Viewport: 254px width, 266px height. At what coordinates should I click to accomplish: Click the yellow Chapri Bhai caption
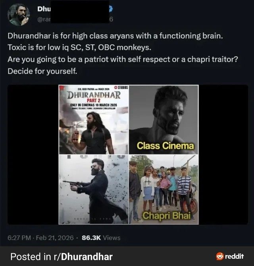(166, 216)
